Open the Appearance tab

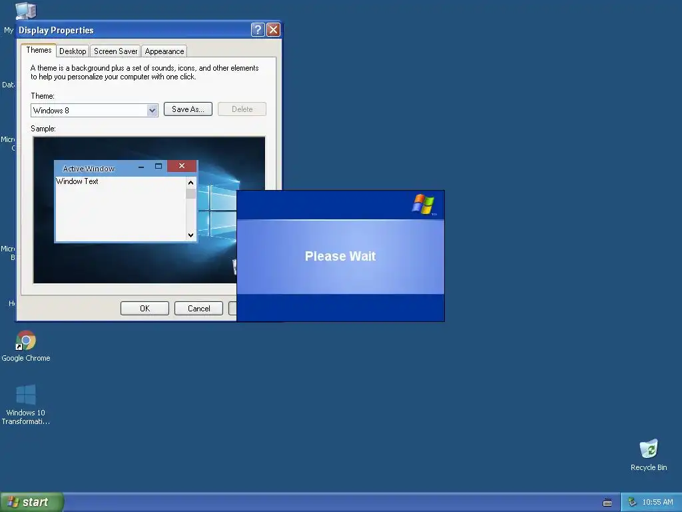[165, 51]
